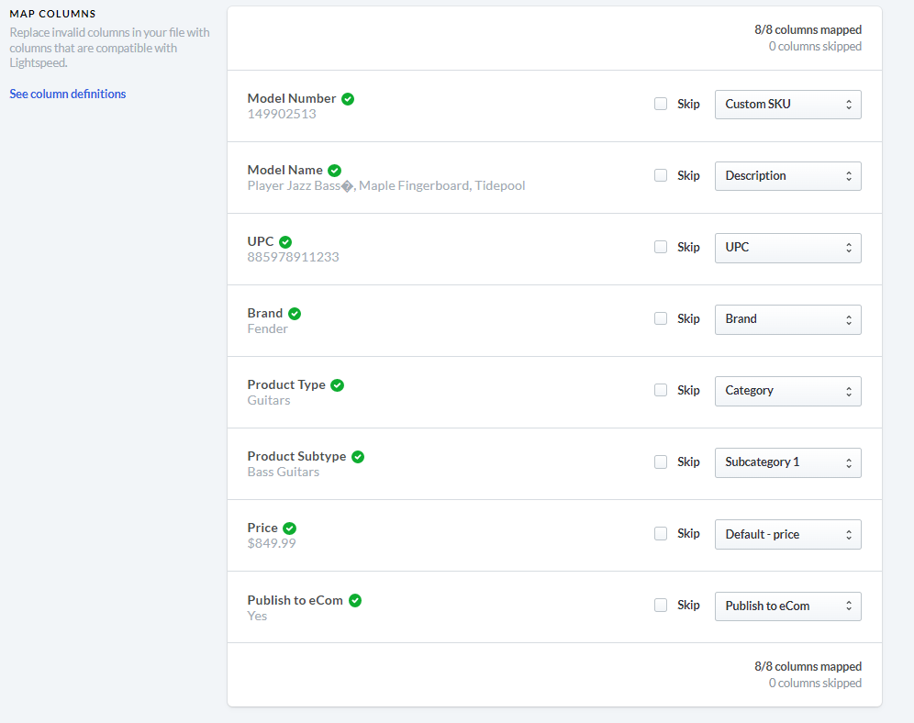
Task: Click the Skip label for Product Subtype
Action: (688, 462)
